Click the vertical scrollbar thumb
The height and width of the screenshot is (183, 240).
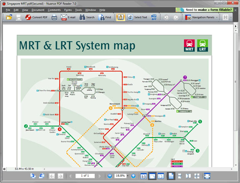[236, 82]
